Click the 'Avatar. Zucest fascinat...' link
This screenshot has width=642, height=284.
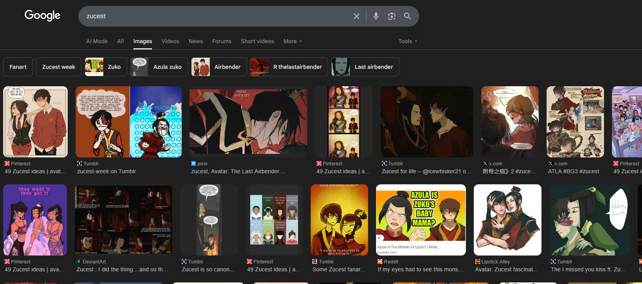pyautogui.click(x=507, y=269)
